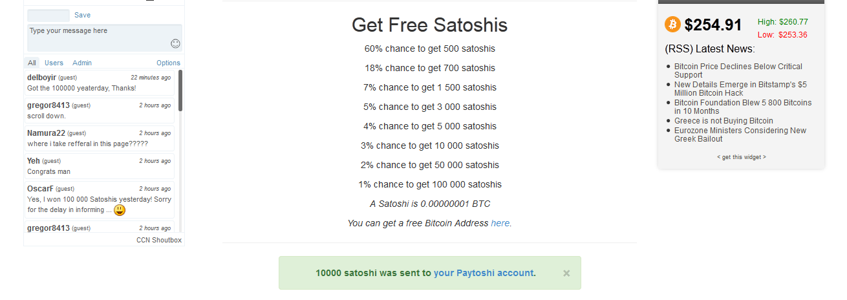Screen dimensions: 847x300
Task: Open 'Bitcoin Foundation Blew 5 800 Bitcoins' article
Action: [x=743, y=107]
